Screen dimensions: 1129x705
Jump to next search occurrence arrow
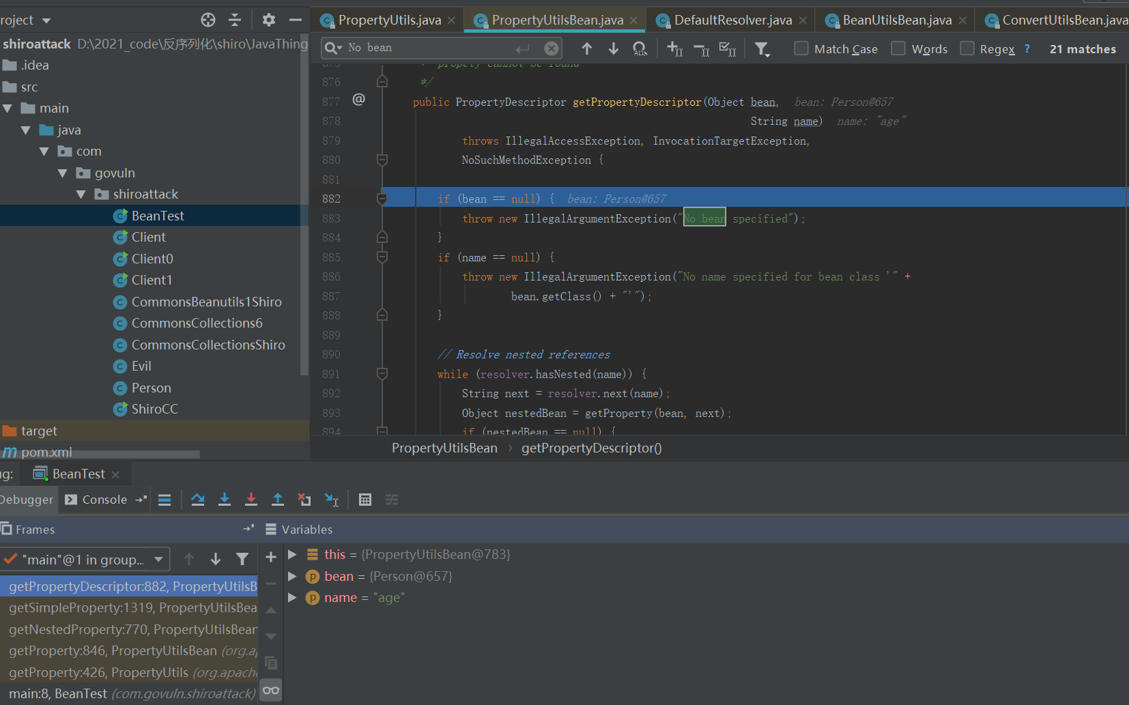click(614, 48)
